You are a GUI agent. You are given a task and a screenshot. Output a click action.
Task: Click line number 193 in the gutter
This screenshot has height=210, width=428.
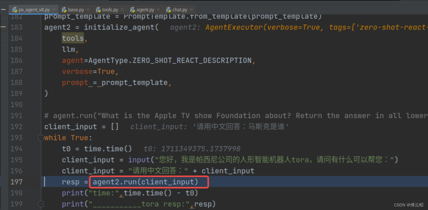pos(16,138)
